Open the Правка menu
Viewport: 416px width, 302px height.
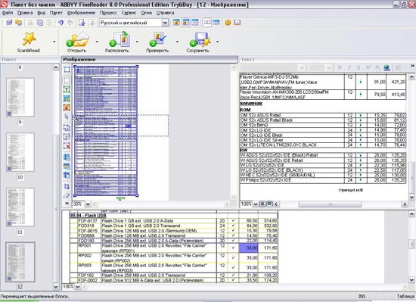25,13
